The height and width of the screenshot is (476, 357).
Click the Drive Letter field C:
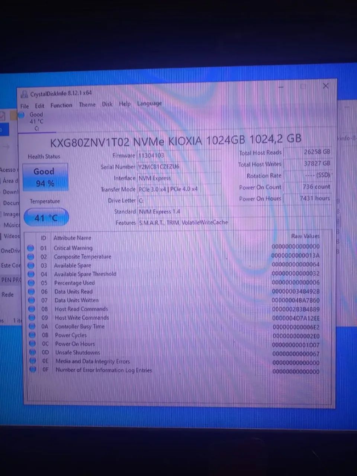[x=179, y=200]
